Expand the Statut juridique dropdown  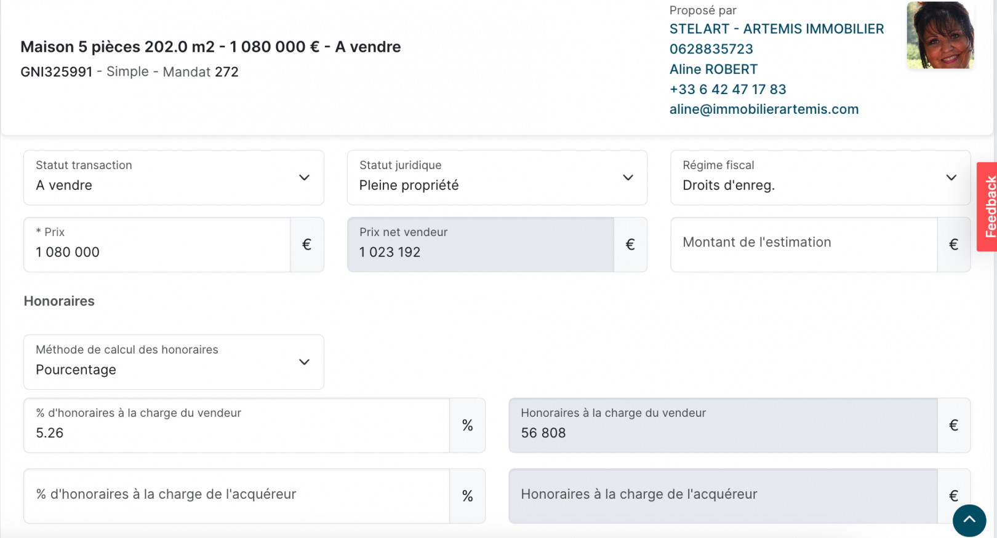pos(497,178)
